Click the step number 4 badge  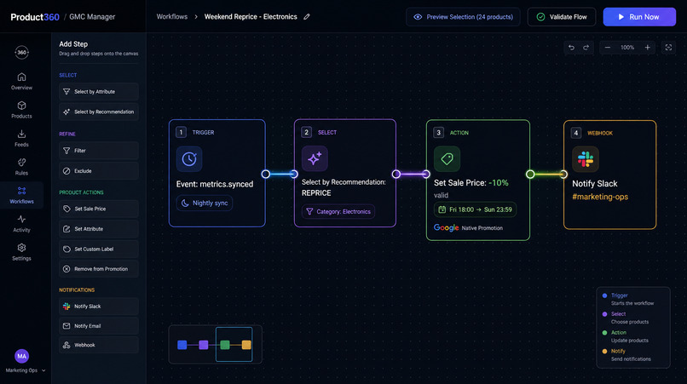point(576,133)
